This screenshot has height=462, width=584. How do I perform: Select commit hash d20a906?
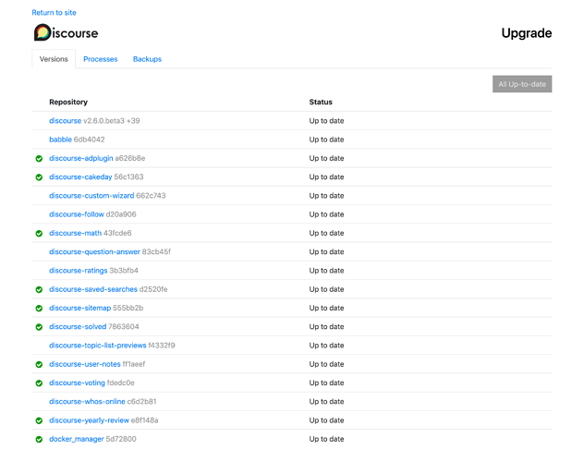121,214
